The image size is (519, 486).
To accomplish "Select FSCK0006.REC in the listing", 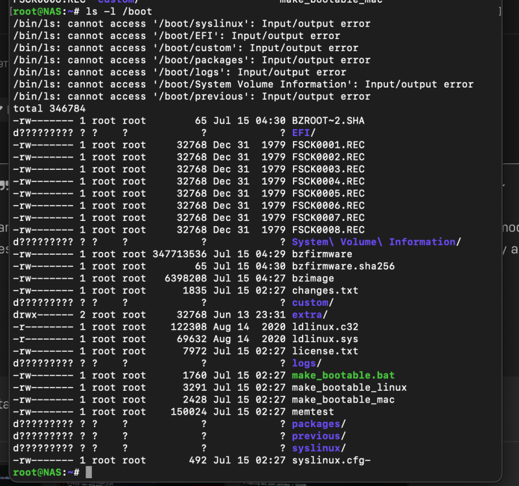I will tap(328, 205).
